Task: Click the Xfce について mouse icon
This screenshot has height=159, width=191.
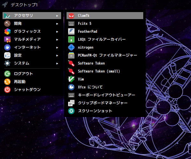Action: pos(71,87)
